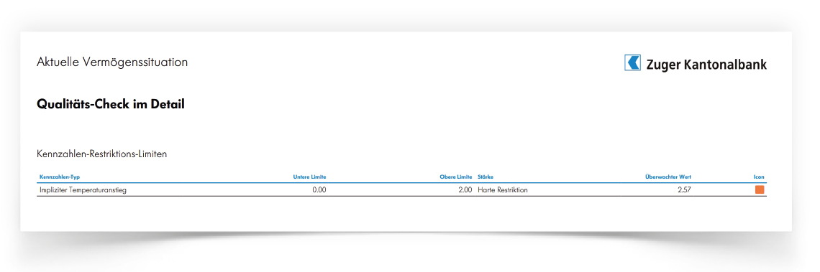Image resolution: width=820 pixels, height=272 pixels.
Task: Click the Qualitäts-Check im Detail heading
Action: [111, 104]
